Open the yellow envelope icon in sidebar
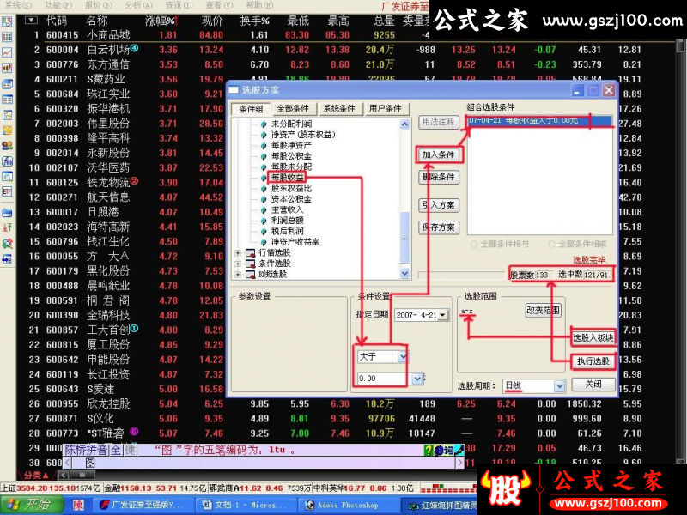The image size is (687, 515). [7, 130]
